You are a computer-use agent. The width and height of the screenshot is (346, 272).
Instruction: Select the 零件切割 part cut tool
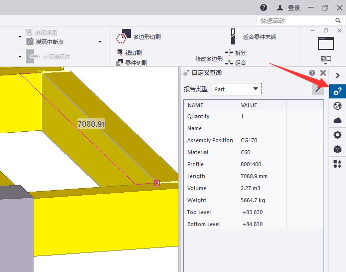tap(132, 63)
